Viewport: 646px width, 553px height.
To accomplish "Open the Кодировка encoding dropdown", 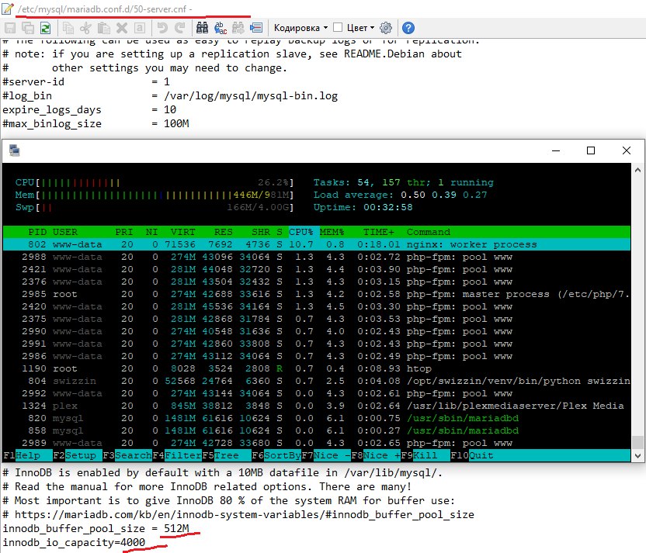I will point(300,28).
